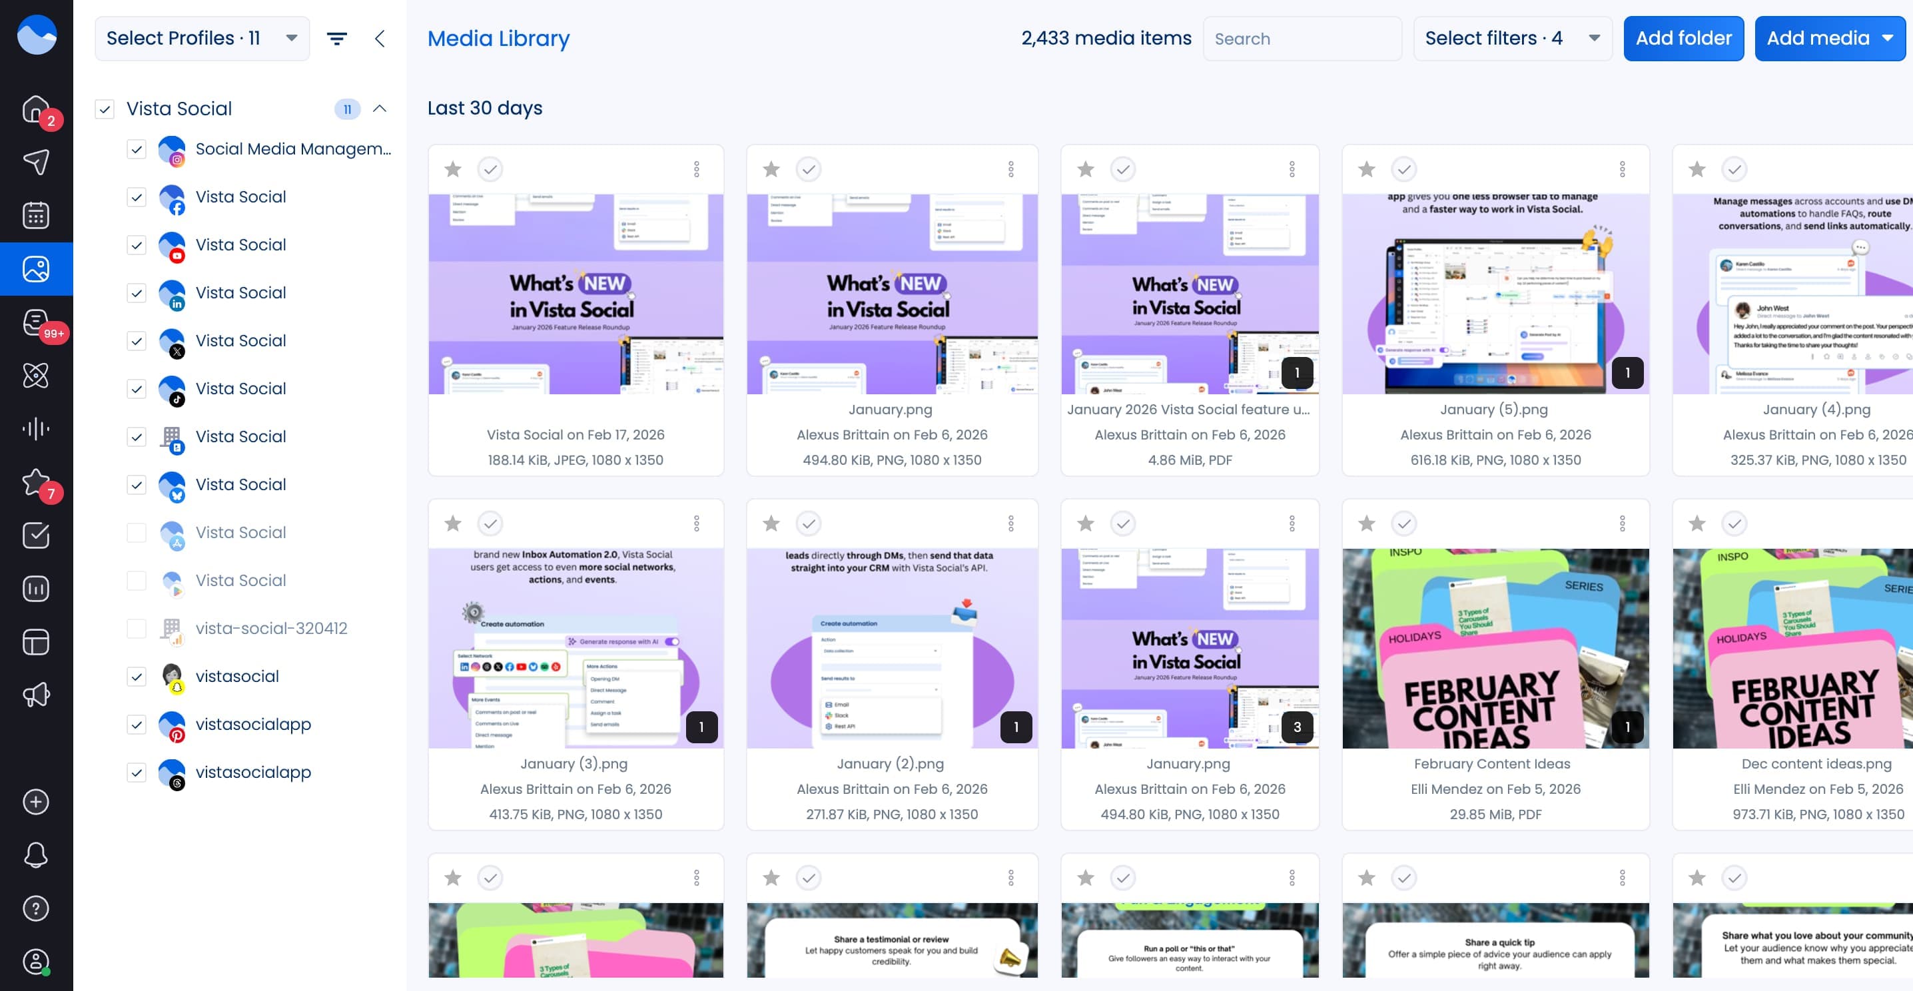Open the profile filter funnel icon

click(338, 38)
